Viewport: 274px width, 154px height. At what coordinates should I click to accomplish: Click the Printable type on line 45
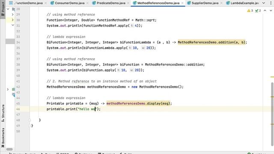pos(55,104)
